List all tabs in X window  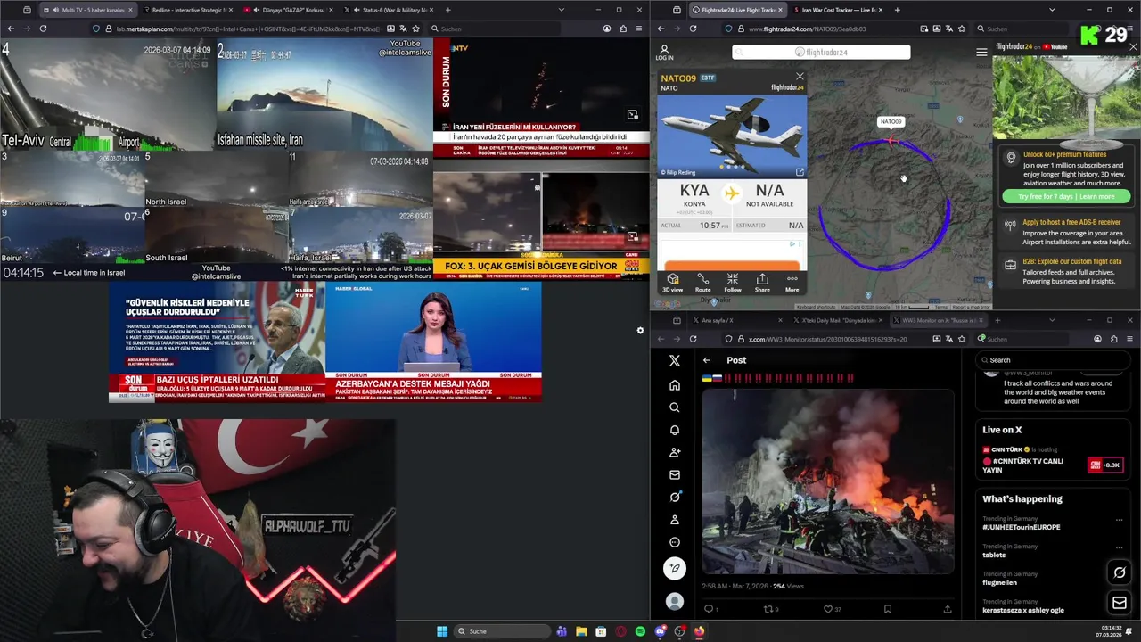point(1052,320)
